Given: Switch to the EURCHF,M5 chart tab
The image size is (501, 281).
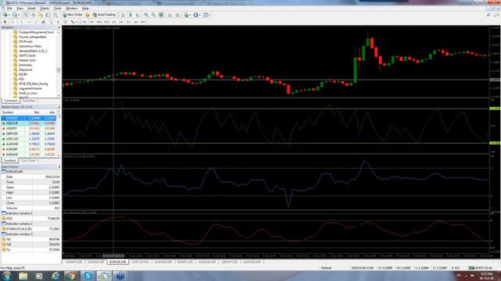Looking at the screenshot, I should [x=140, y=262].
